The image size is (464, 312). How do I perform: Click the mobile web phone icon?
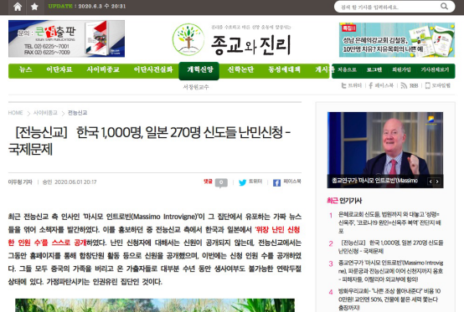point(427,85)
